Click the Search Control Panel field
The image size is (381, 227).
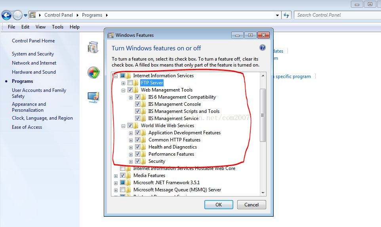click(x=337, y=15)
